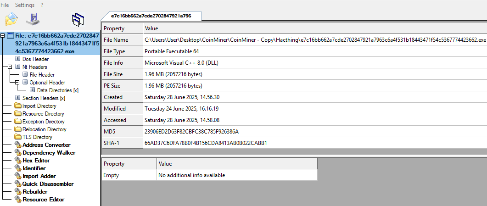The image size is (487, 206).
Task: Select the Quick Disassembler tool
Action: (x=48, y=184)
